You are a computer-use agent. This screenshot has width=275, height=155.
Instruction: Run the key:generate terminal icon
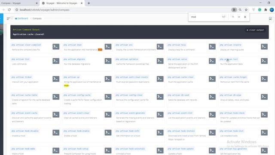pyautogui.click(x=264, y=150)
